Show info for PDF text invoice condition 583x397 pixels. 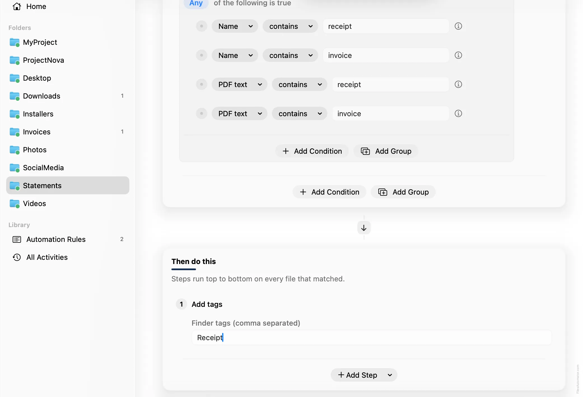click(458, 113)
